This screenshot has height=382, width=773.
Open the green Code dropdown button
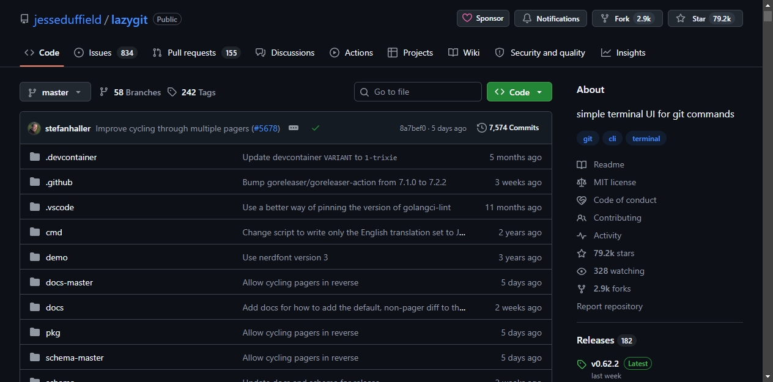[519, 92]
